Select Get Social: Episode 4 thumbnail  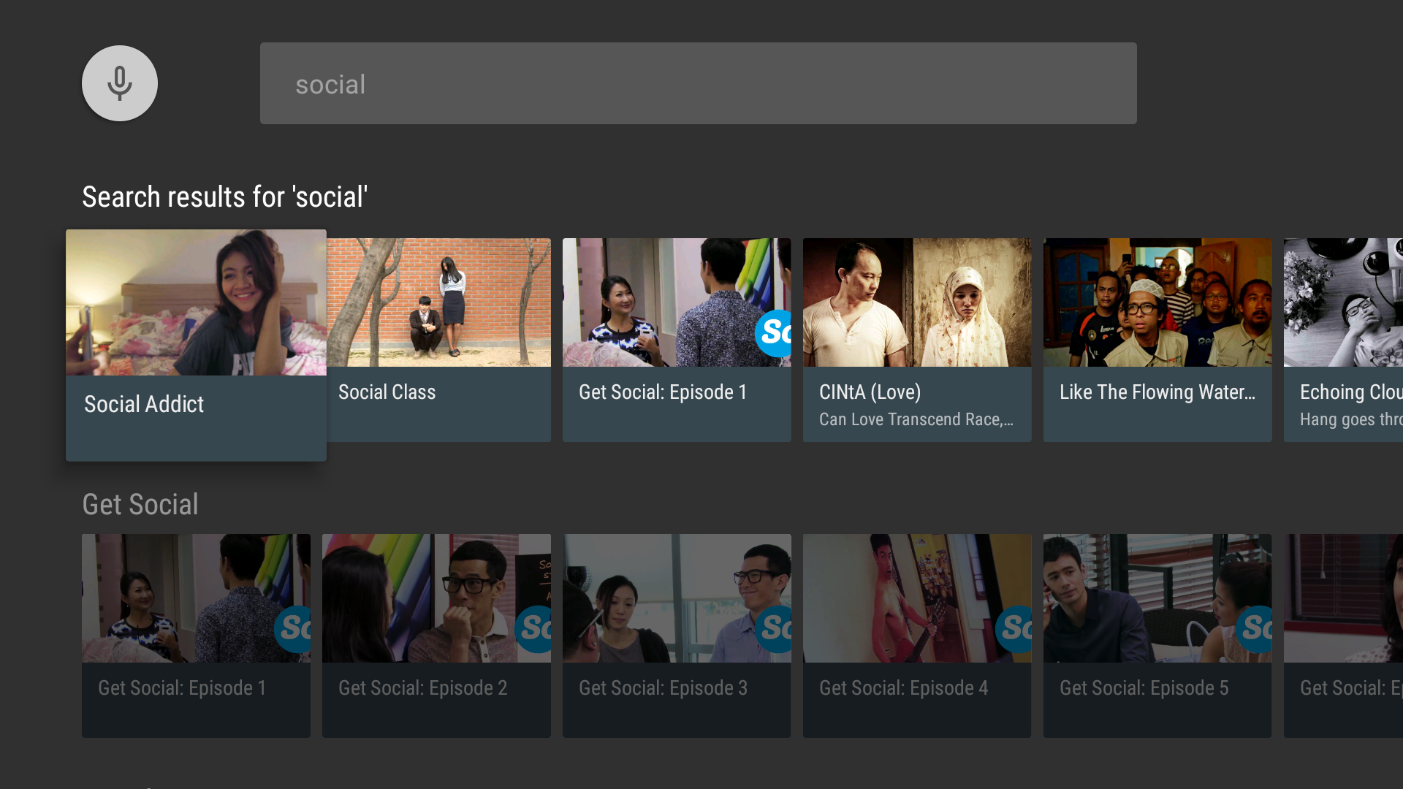click(x=917, y=598)
